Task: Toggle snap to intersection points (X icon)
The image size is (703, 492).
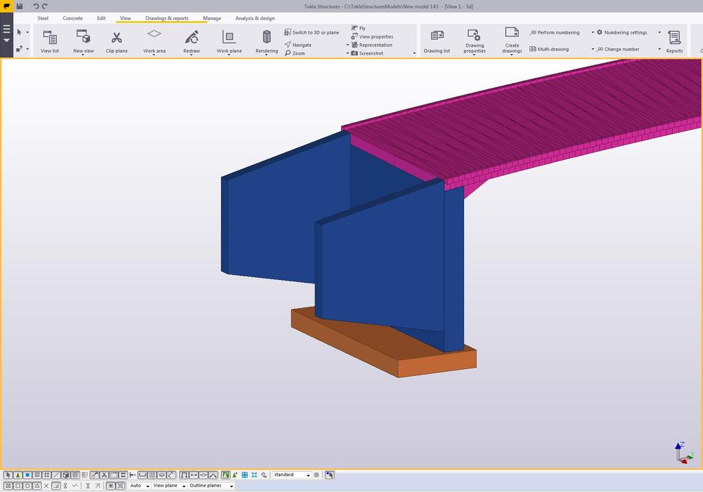Action: pos(46,486)
